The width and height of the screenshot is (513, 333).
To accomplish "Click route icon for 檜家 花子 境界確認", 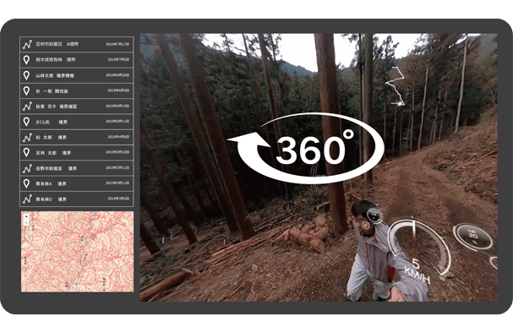I will point(27,106).
